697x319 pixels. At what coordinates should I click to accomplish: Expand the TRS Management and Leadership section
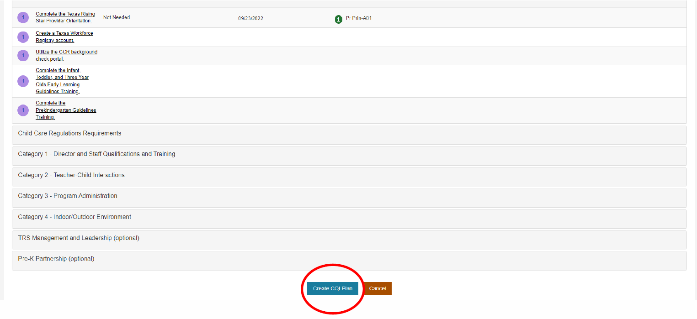pyautogui.click(x=78, y=238)
